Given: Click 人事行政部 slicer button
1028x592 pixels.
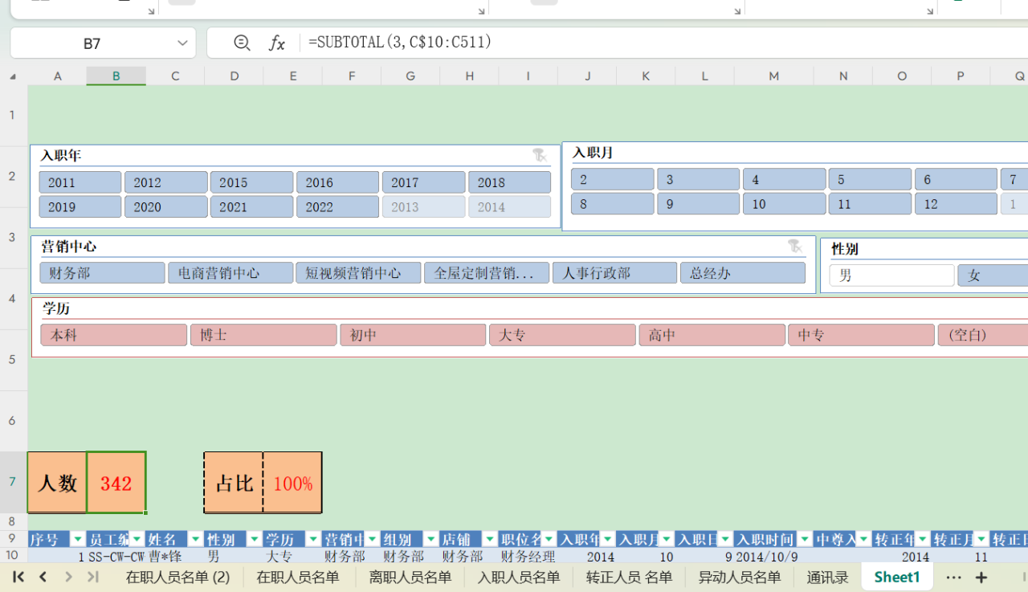Looking at the screenshot, I should pos(614,273).
